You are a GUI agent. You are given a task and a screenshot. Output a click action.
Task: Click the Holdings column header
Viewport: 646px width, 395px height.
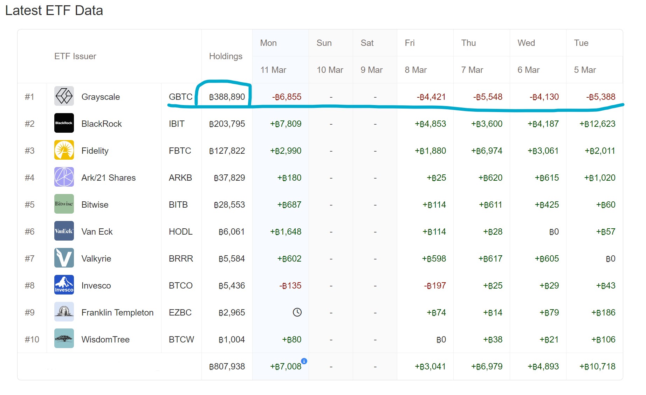[226, 56]
